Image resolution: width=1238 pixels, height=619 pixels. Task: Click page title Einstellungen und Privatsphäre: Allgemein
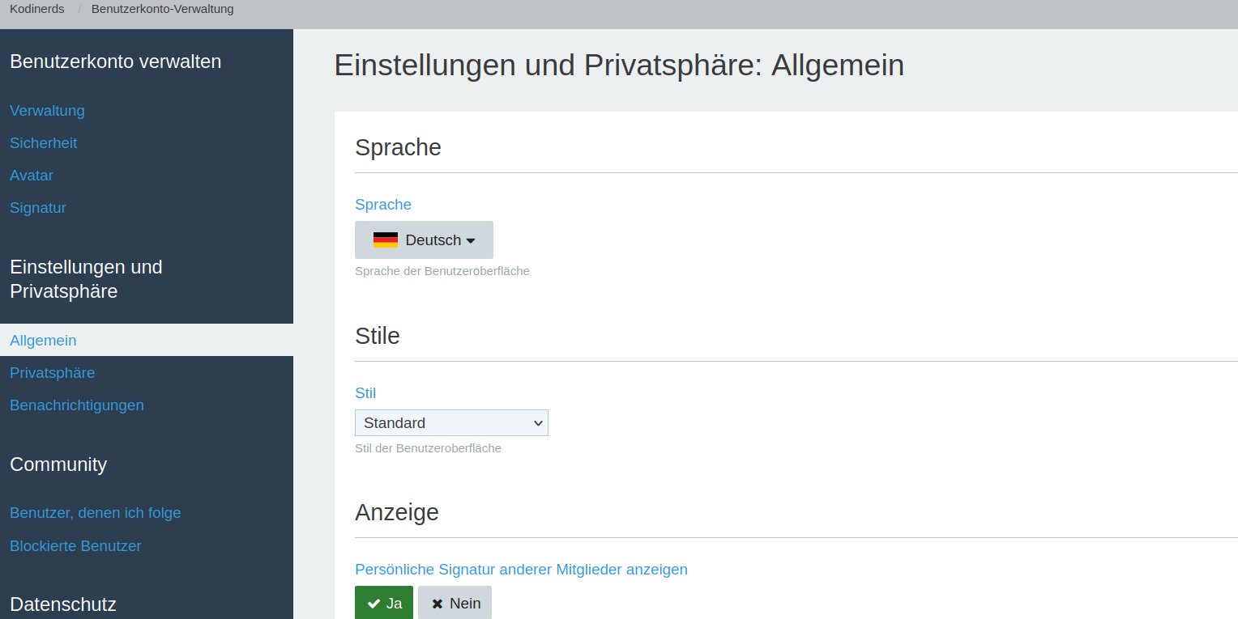pyautogui.click(x=619, y=65)
